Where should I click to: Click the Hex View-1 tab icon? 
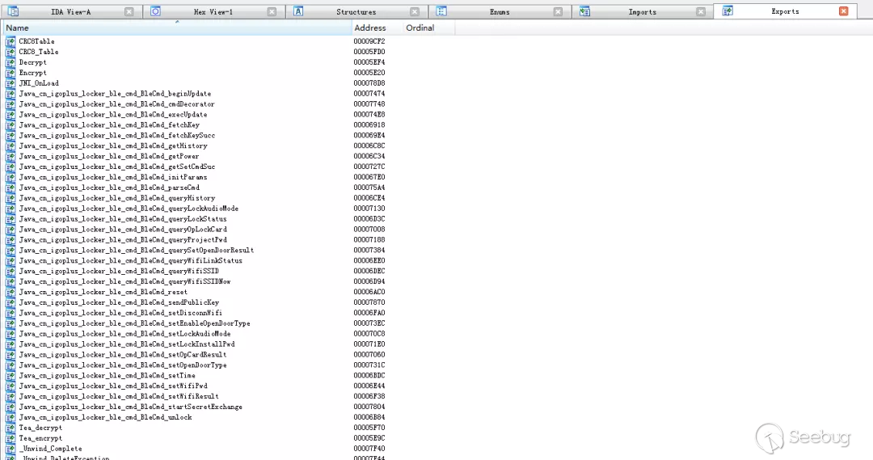pyautogui.click(x=155, y=11)
